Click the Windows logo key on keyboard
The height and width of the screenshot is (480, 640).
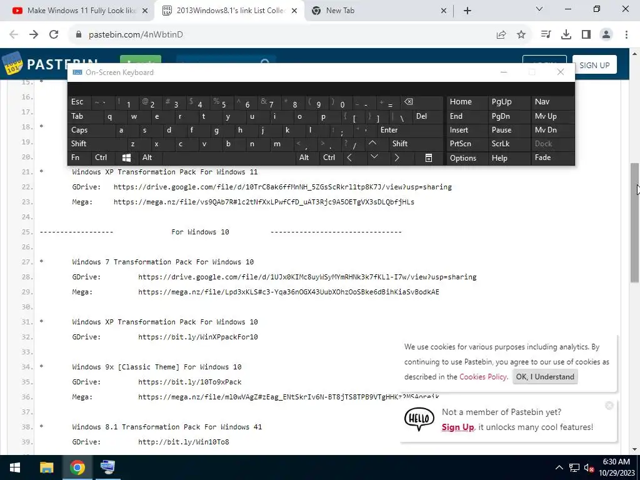(x=126, y=157)
